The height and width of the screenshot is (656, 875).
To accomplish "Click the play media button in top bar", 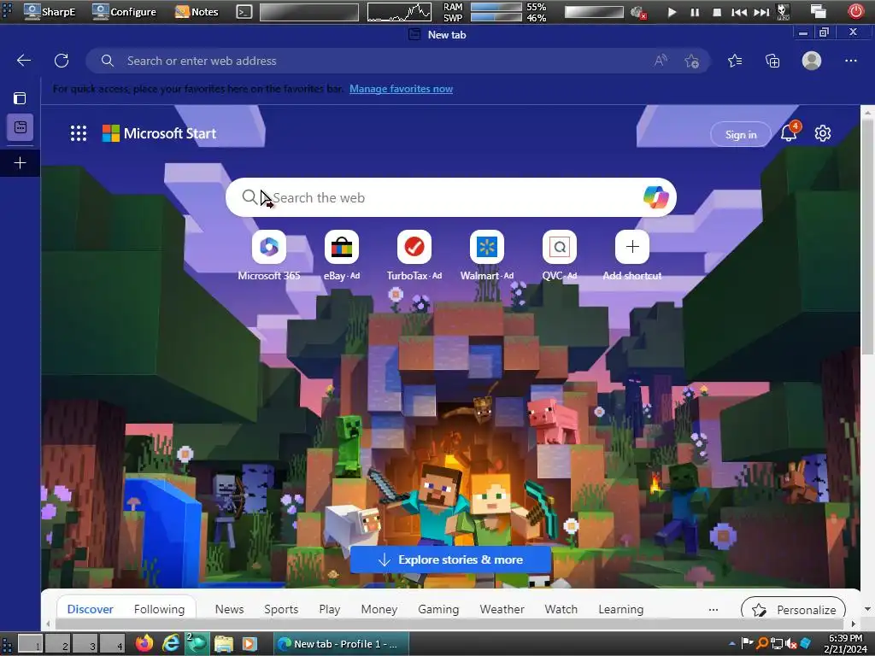I will point(672,12).
